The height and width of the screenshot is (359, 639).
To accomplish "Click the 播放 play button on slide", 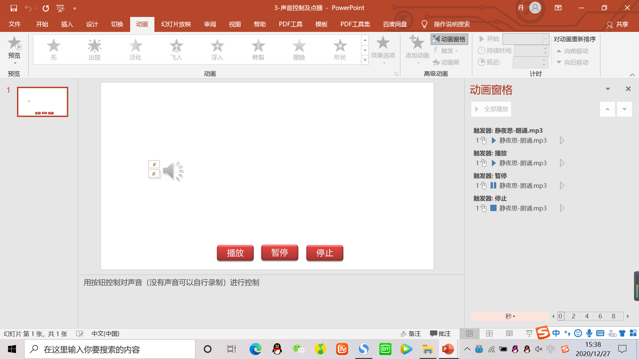I will pyautogui.click(x=235, y=253).
